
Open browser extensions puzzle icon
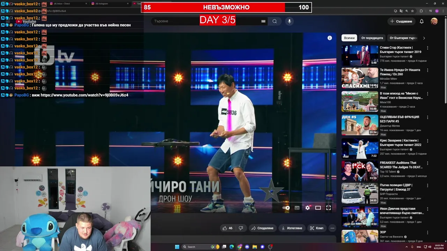click(x=421, y=11)
